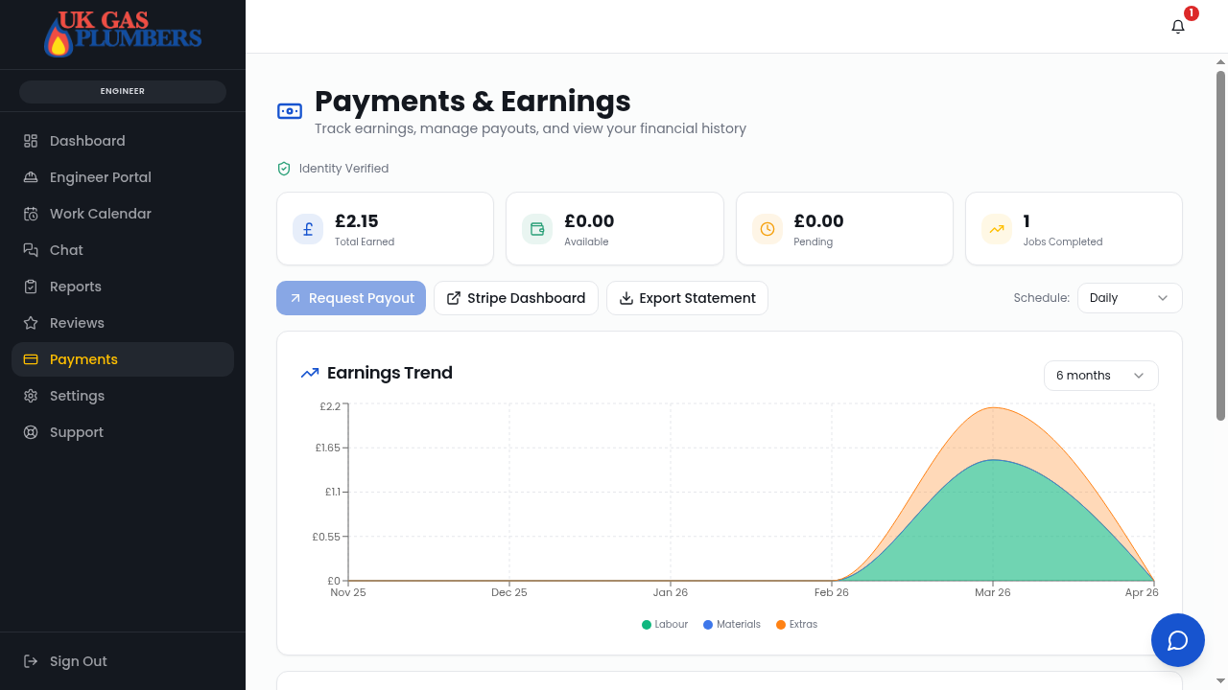Click the red notification count badge
The height and width of the screenshot is (690, 1228).
pos(1192,13)
